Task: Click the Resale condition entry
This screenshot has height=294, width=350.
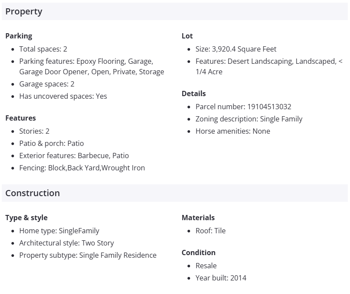Action: tap(206, 266)
